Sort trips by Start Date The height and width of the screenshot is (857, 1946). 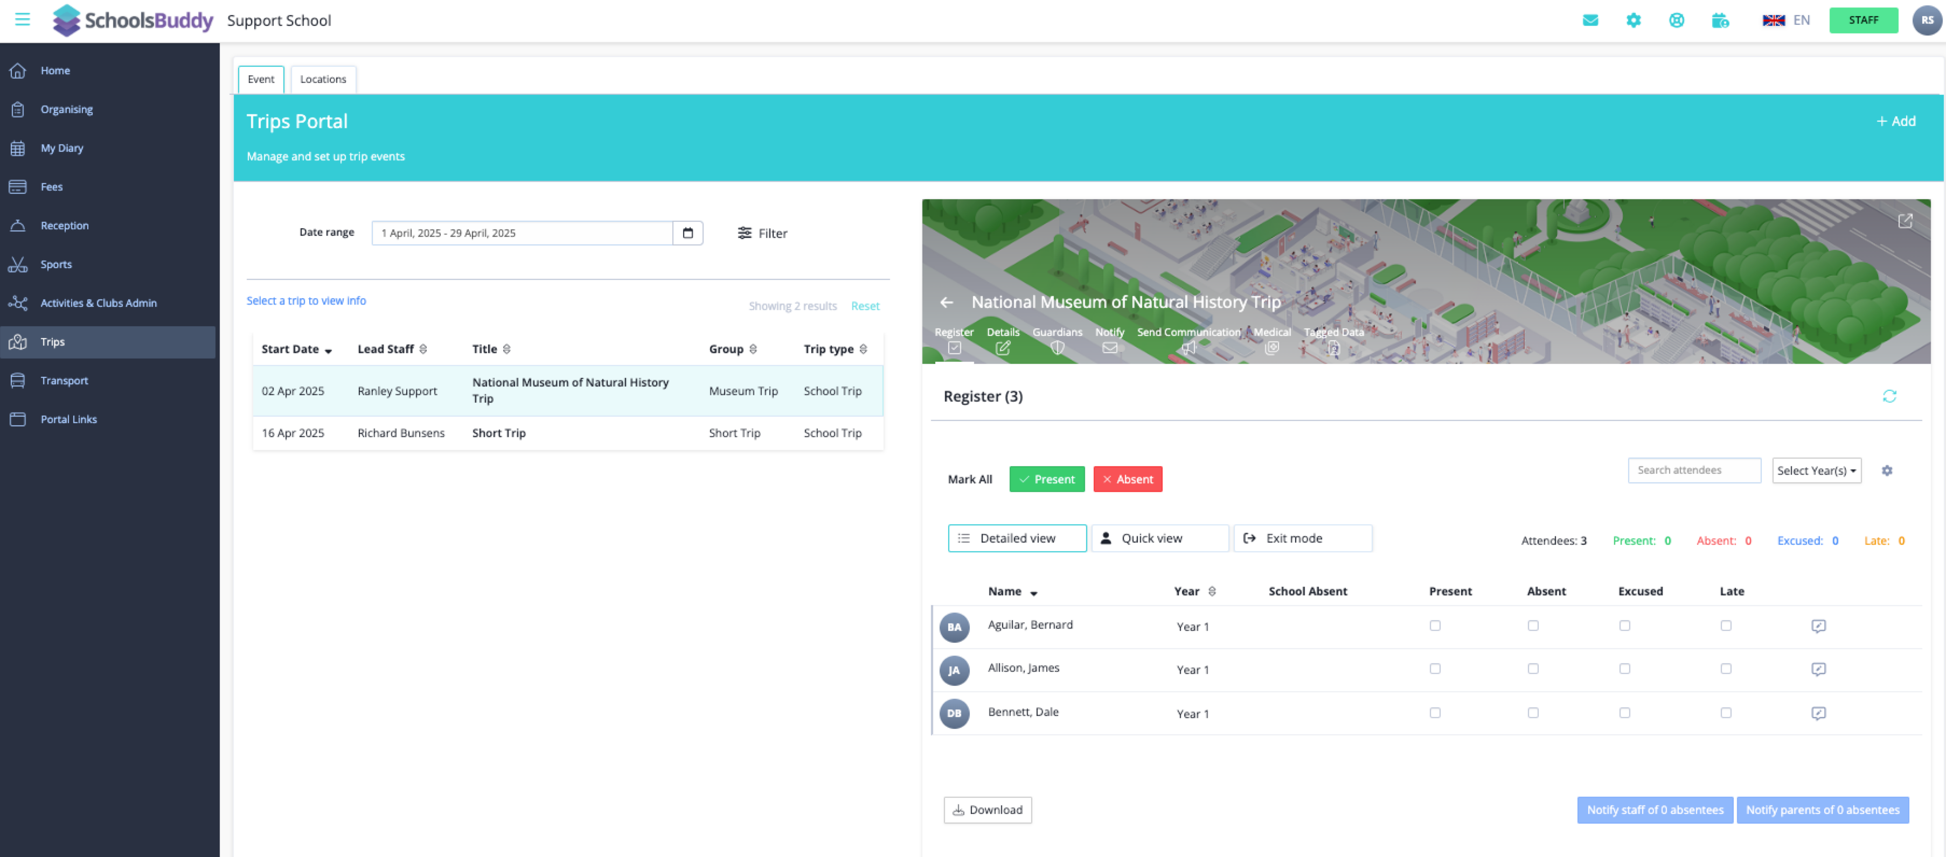pyautogui.click(x=296, y=349)
